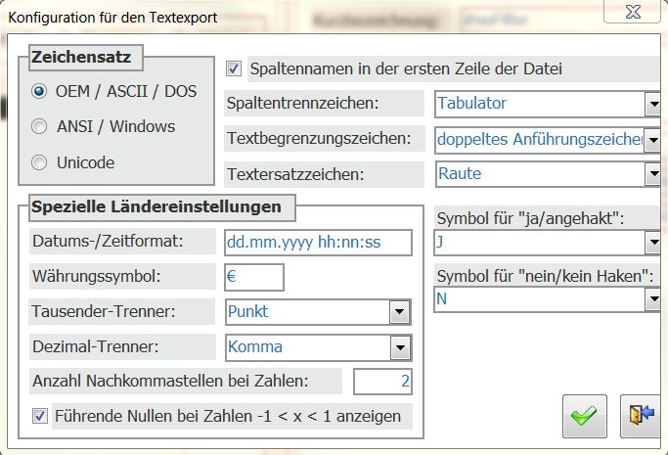Click the Spezielle Ländereinstellungen group header
Viewport: 668px width, 455px height.
(156, 206)
